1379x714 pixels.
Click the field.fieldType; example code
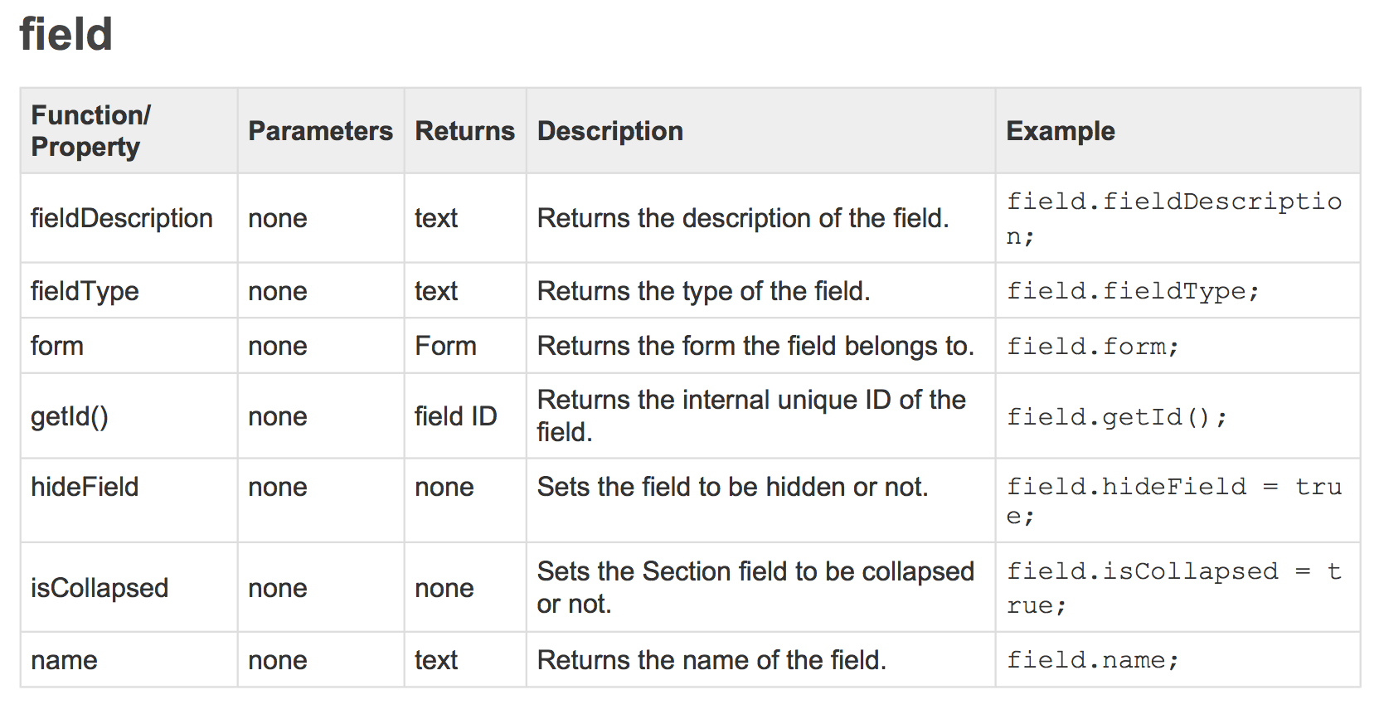tap(1133, 291)
